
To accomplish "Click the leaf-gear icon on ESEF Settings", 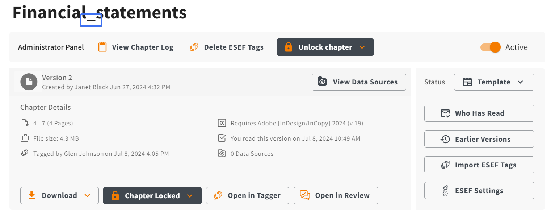I will click(x=445, y=191).
